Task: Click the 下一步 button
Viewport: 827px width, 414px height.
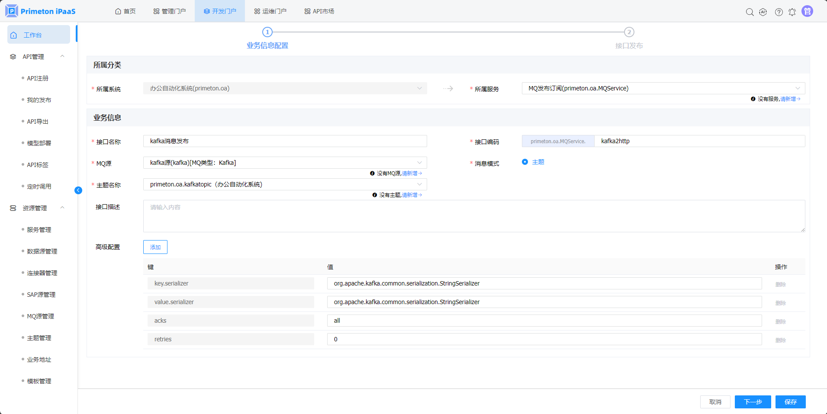Action: (x=753, y=402)
